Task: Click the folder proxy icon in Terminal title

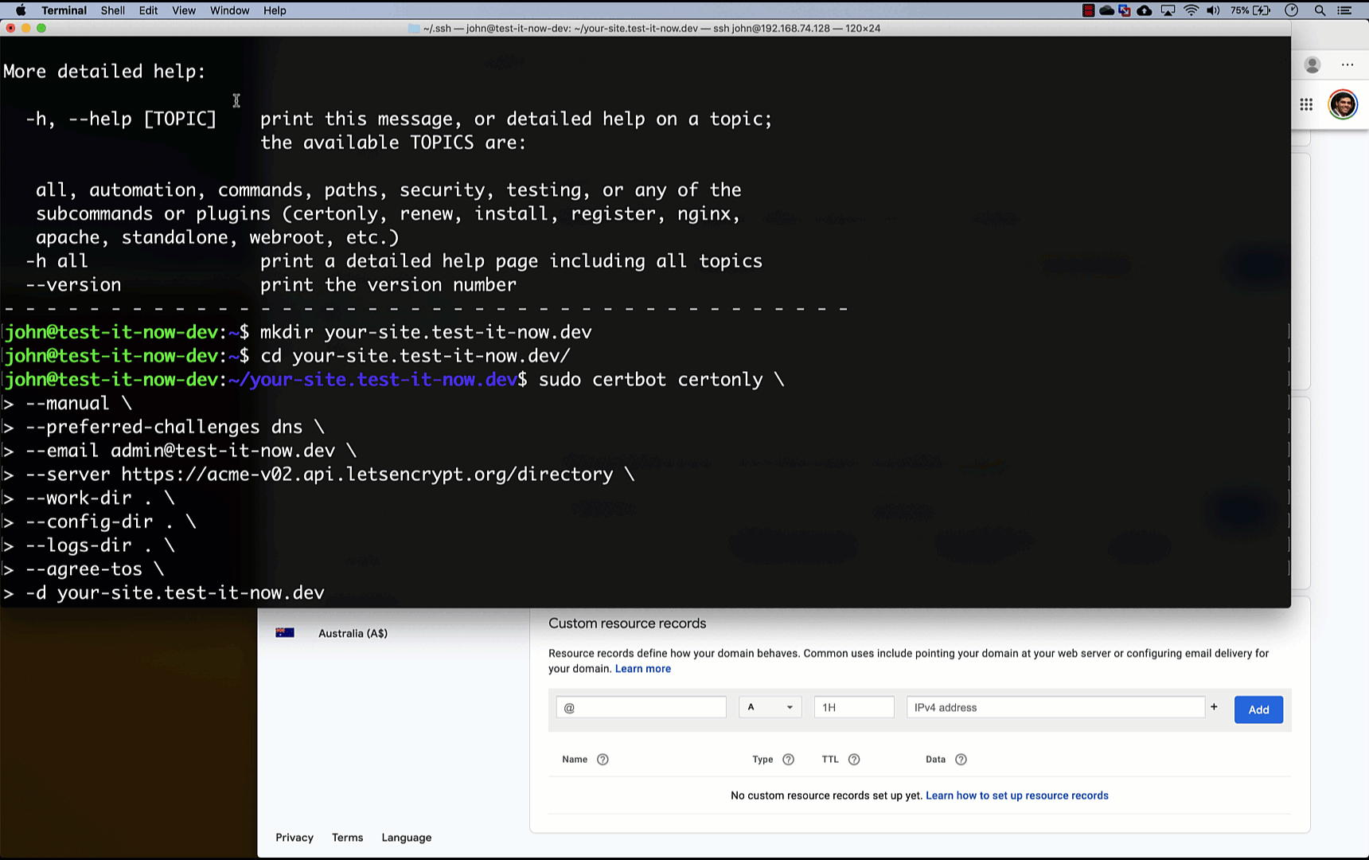Action: [414, 29]
